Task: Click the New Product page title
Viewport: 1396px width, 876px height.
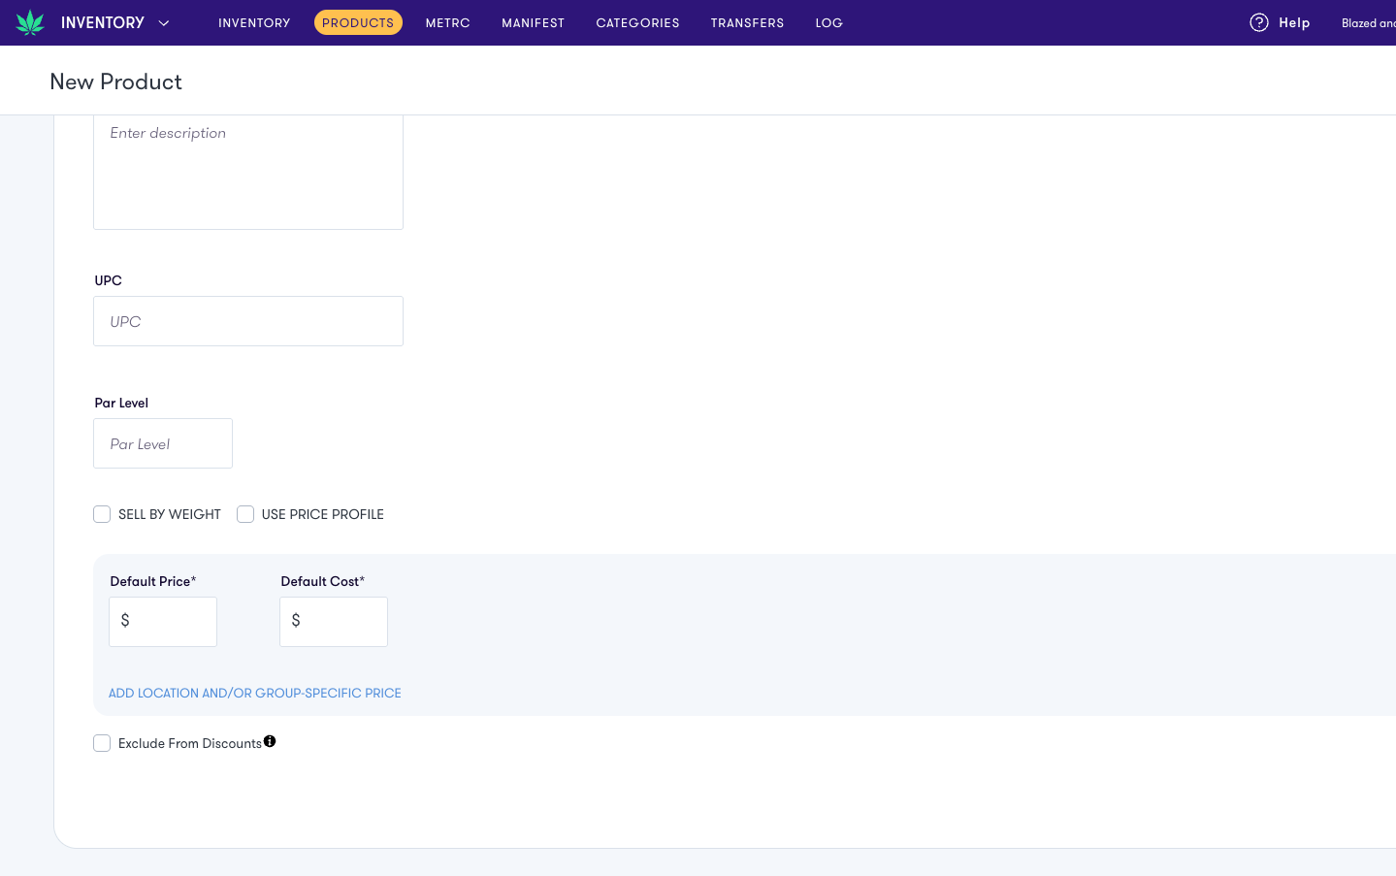Action: [x=115, y=81]
